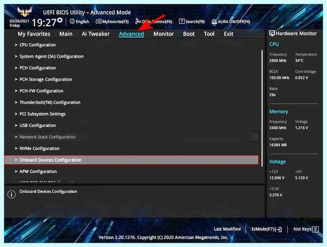Open APM Configuration submenu
Viewport: 327px width, 247px height.
(38, 171)
